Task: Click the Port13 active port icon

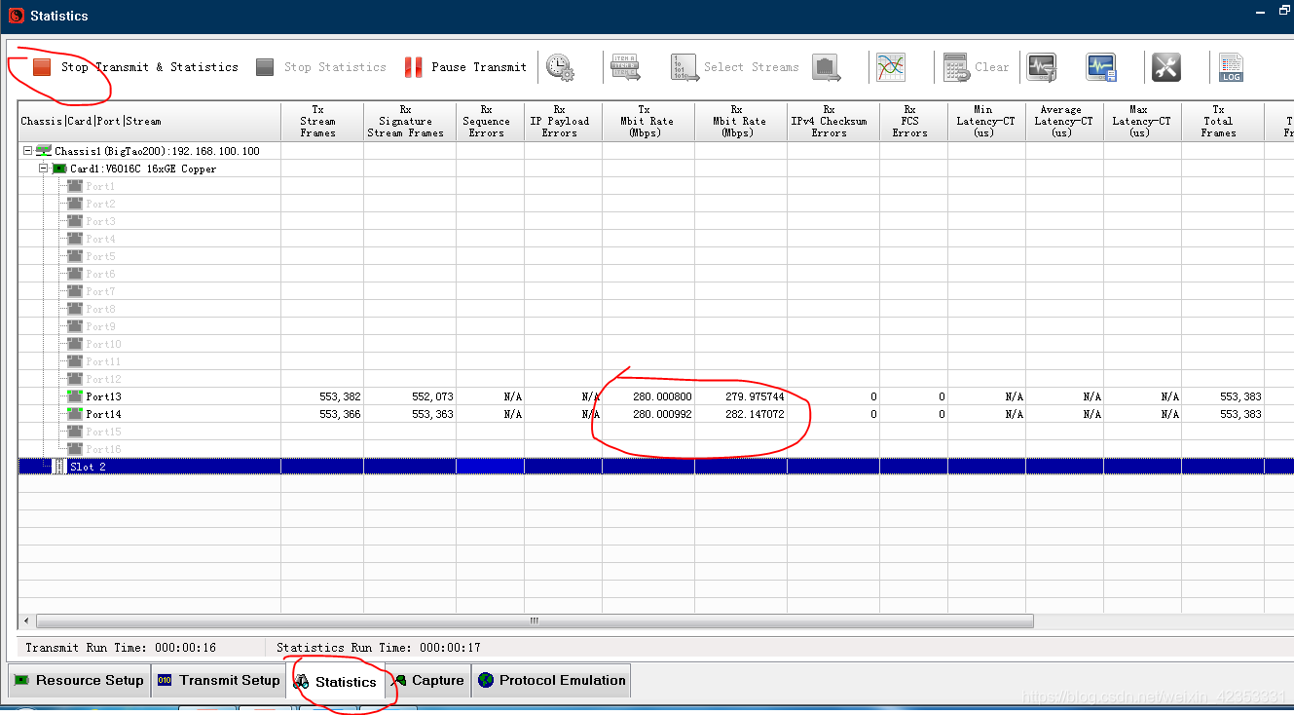Action: pyautogui.click(x=75, y=396)
